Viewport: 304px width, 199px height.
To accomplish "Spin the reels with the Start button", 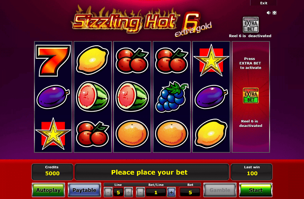I will coord(256,190).
